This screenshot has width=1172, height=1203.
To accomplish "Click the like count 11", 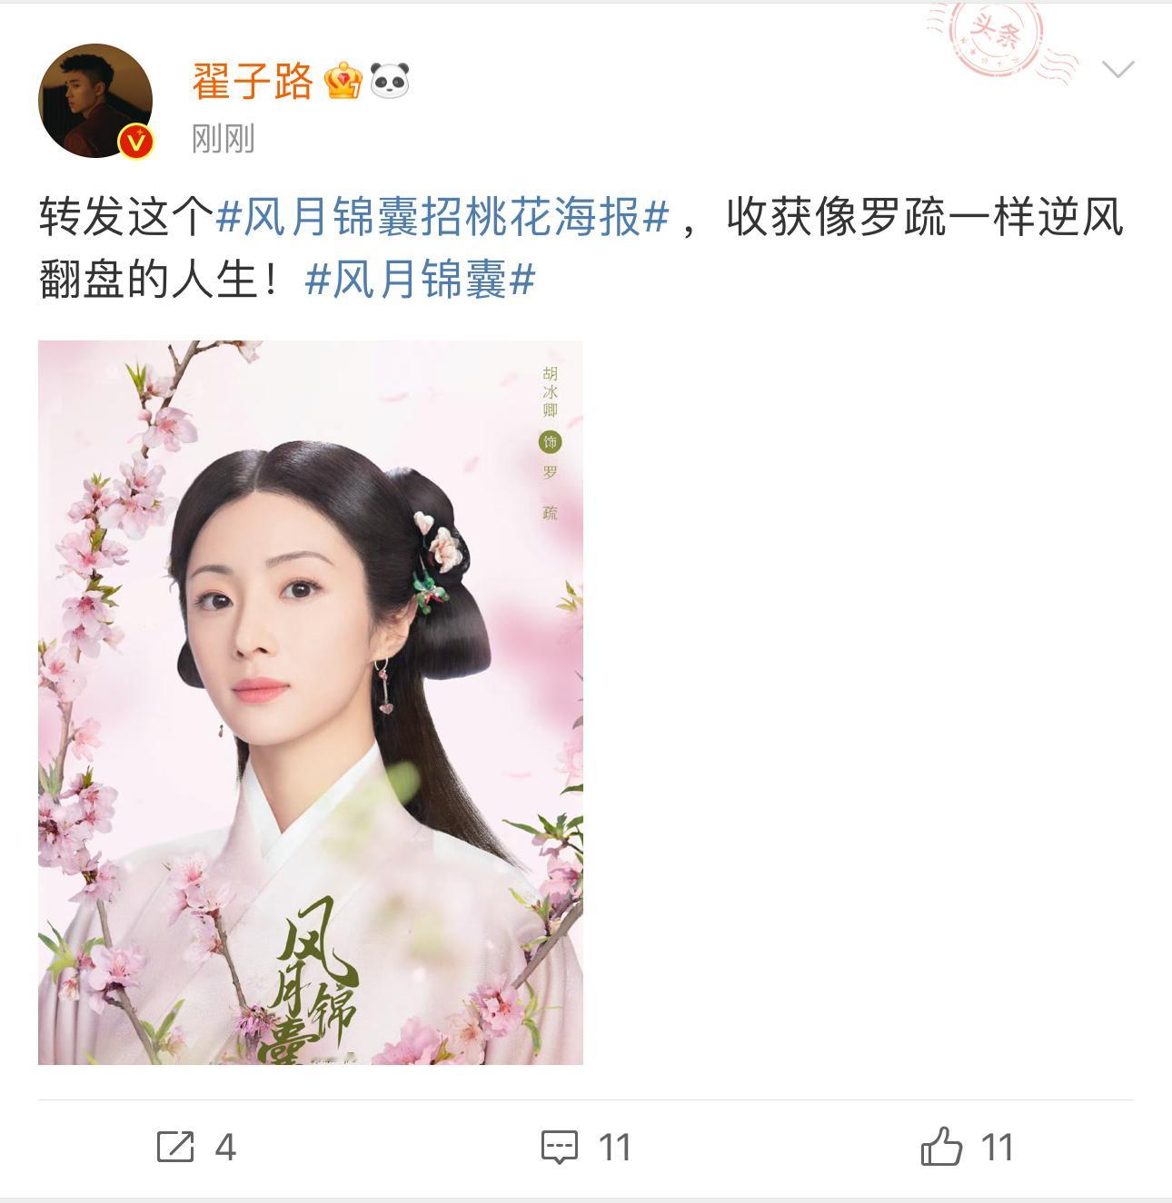I will 998,1148.
